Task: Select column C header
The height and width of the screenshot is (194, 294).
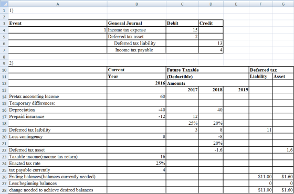Action: tap(182, 4)
